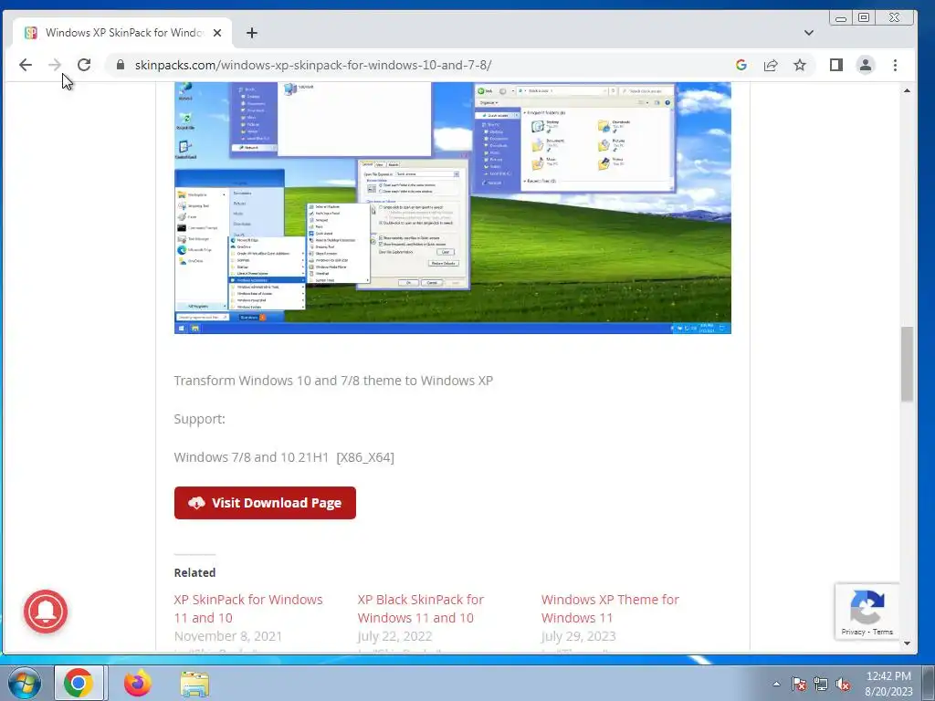Click the vertical scrollbar thumb
Screen dimensions: 935x701
pos(907,364)
